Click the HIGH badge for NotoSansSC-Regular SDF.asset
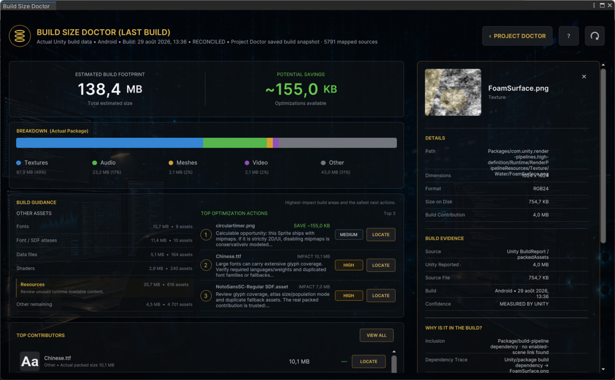Image resolution: width=615 pixels, height=380 pixels. coord(348,295)
